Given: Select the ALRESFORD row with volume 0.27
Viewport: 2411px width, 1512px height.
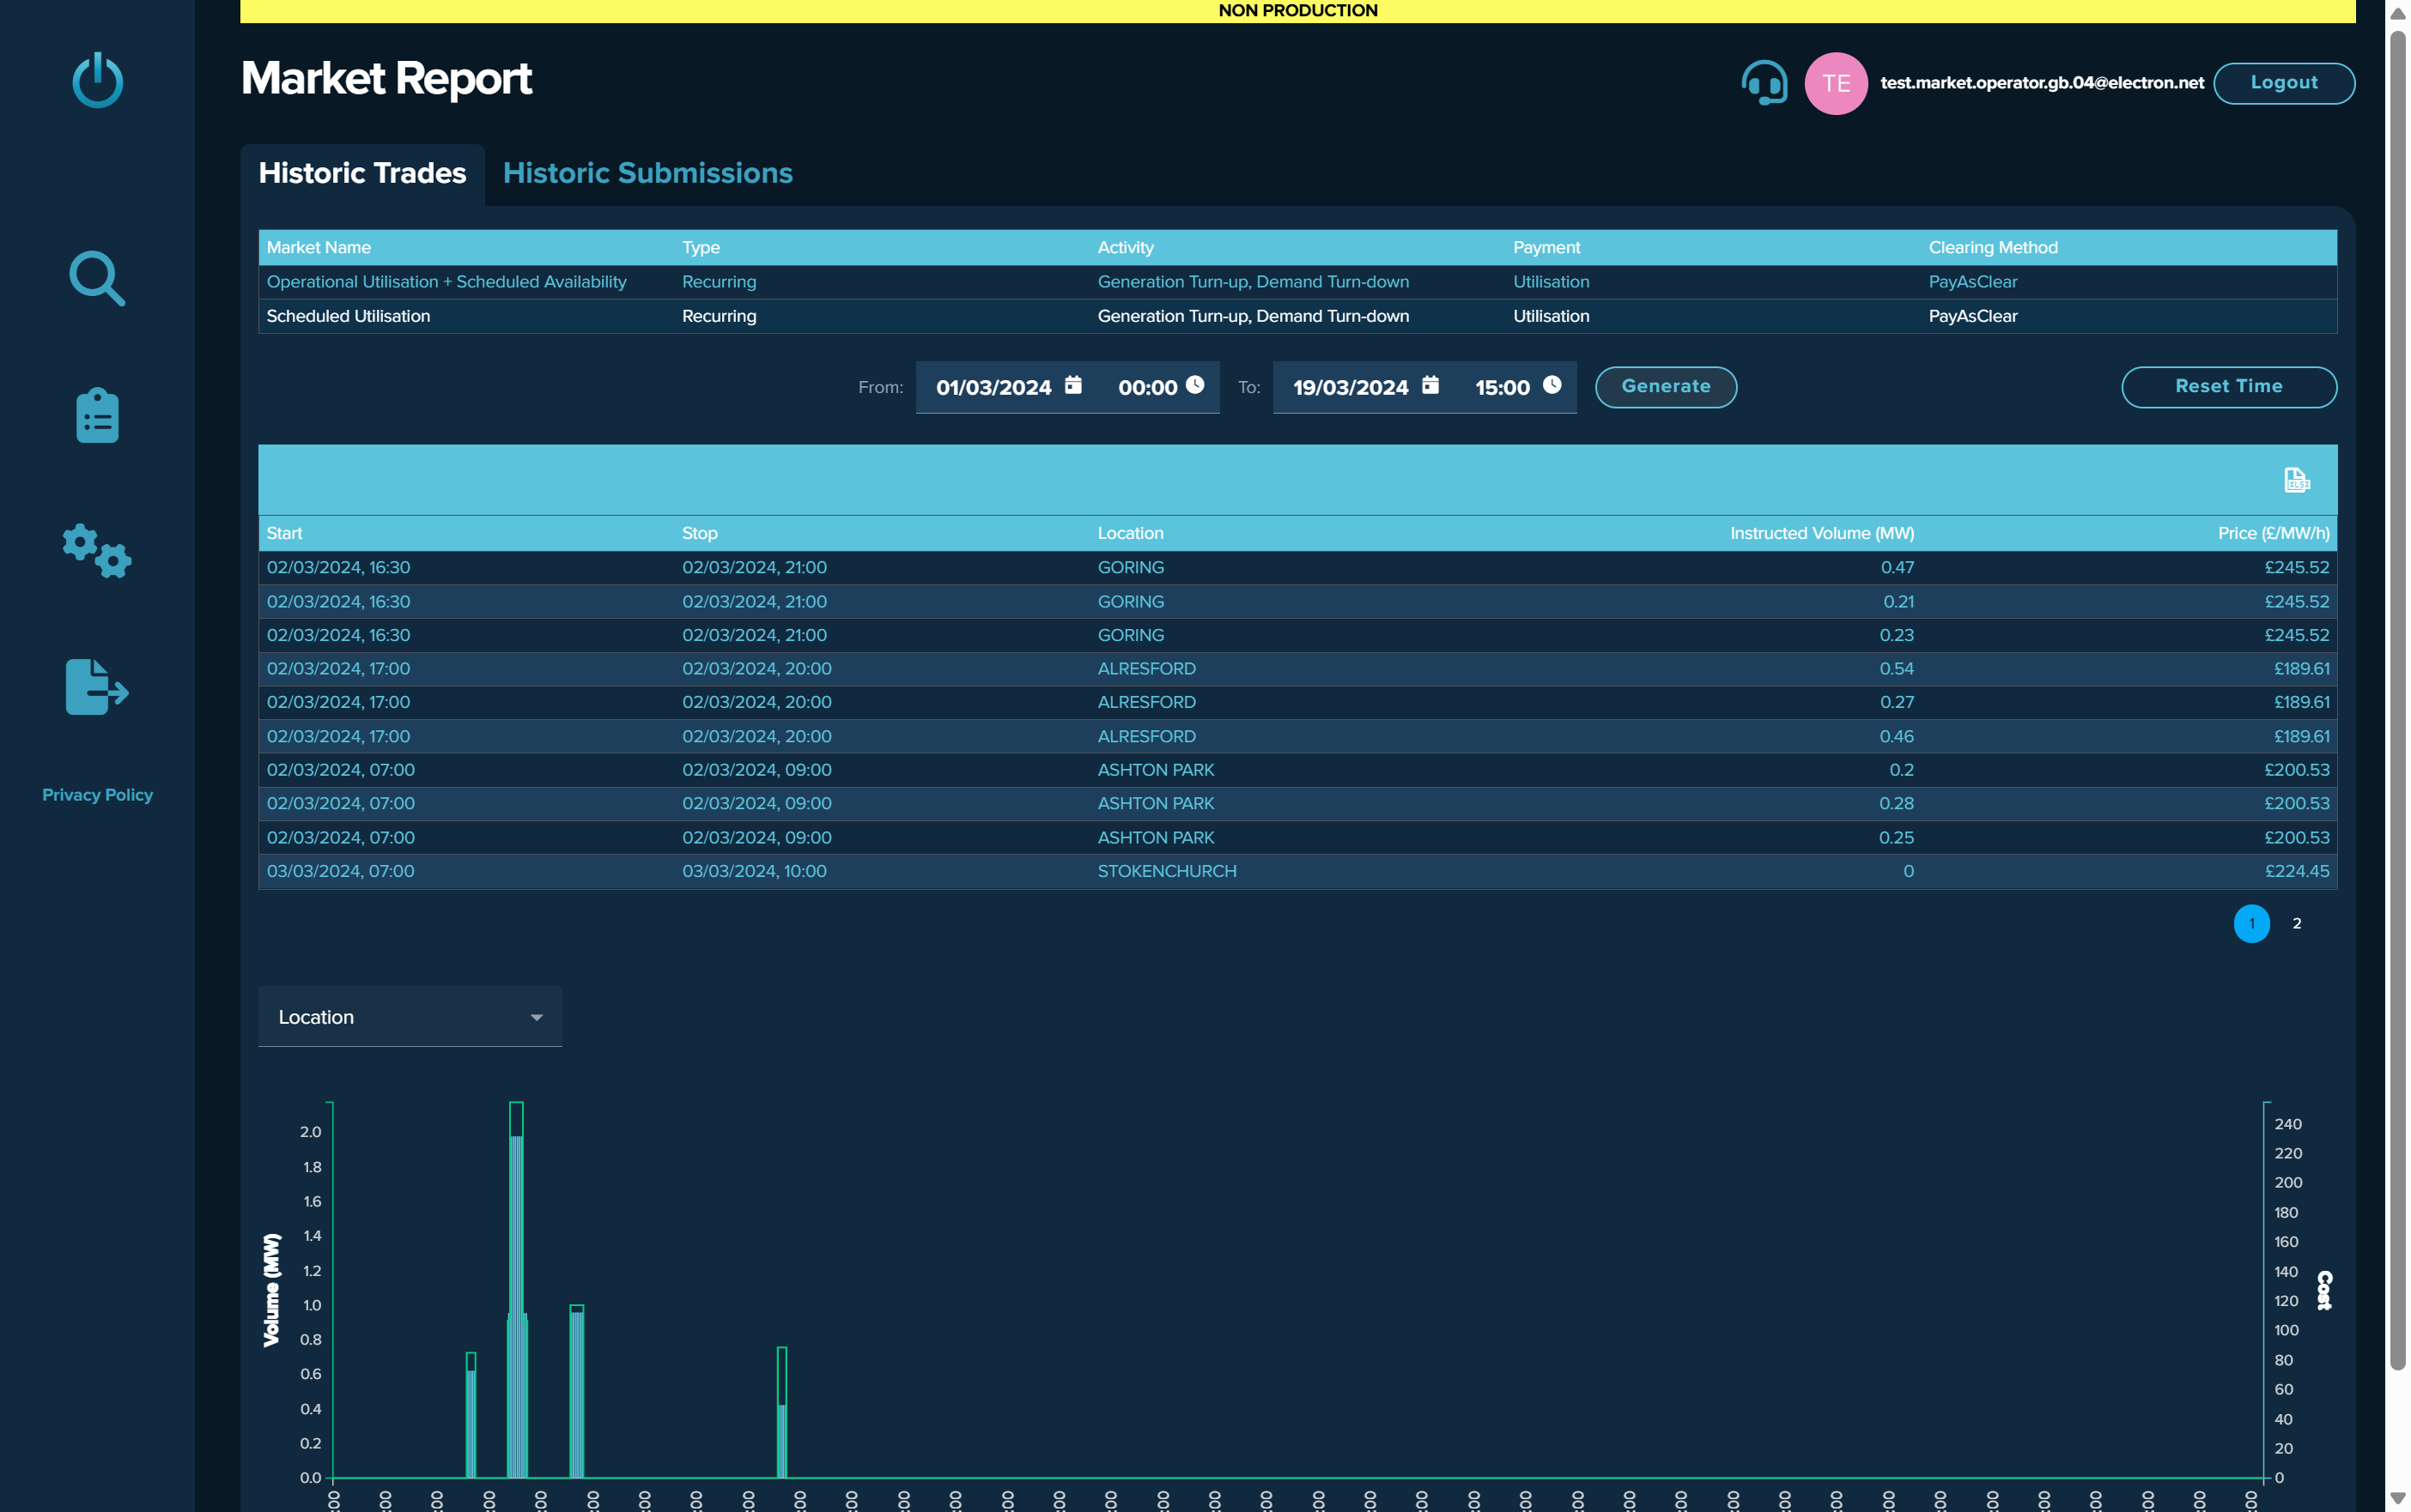Looking at the screenshot, I should (1297, 703).
